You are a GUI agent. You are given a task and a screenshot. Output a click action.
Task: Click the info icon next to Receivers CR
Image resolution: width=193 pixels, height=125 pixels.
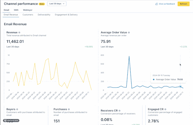click(x=120, y=111)
